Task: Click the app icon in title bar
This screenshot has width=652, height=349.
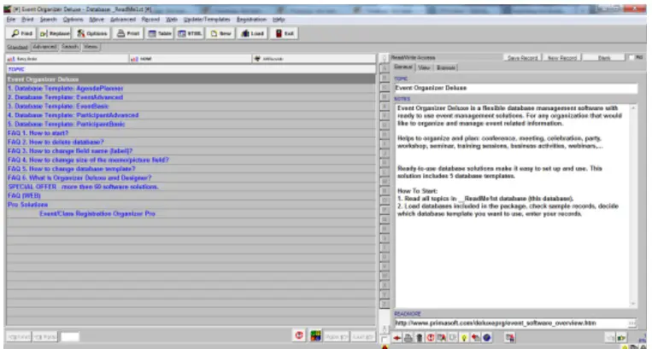Action: pyautogui.click(x=7, y=9)
